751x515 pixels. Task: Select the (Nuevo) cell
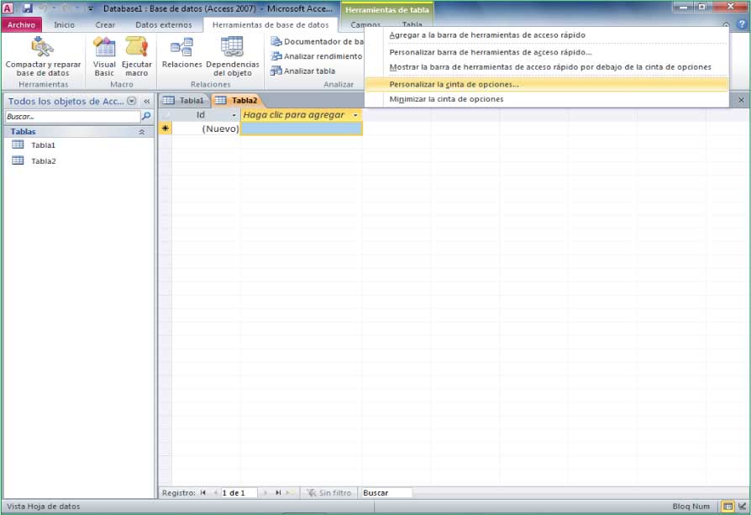click(x=206, y=129)
